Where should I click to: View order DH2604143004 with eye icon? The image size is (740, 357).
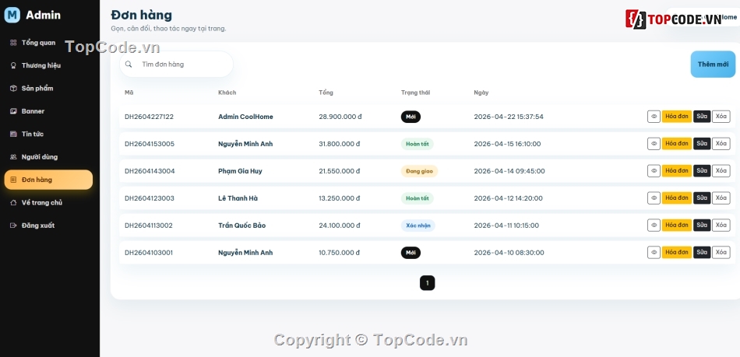coord(654,171)
